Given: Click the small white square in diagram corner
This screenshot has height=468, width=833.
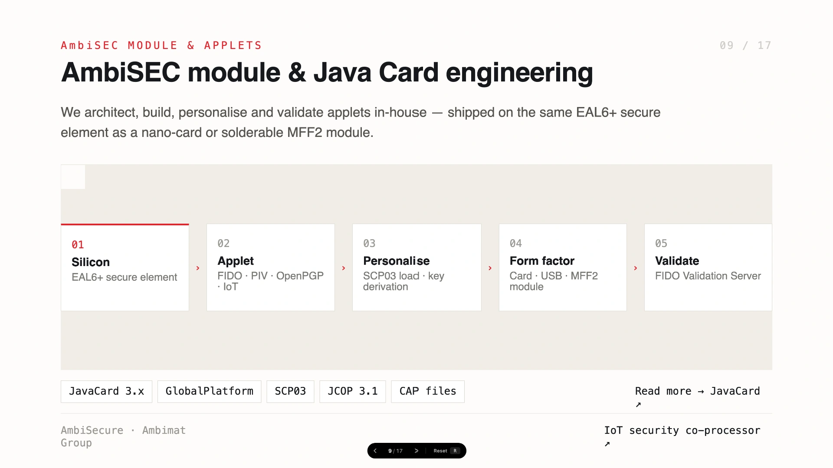Looking at the screenshot, I should pyautogui.click(x=73, y=177).
